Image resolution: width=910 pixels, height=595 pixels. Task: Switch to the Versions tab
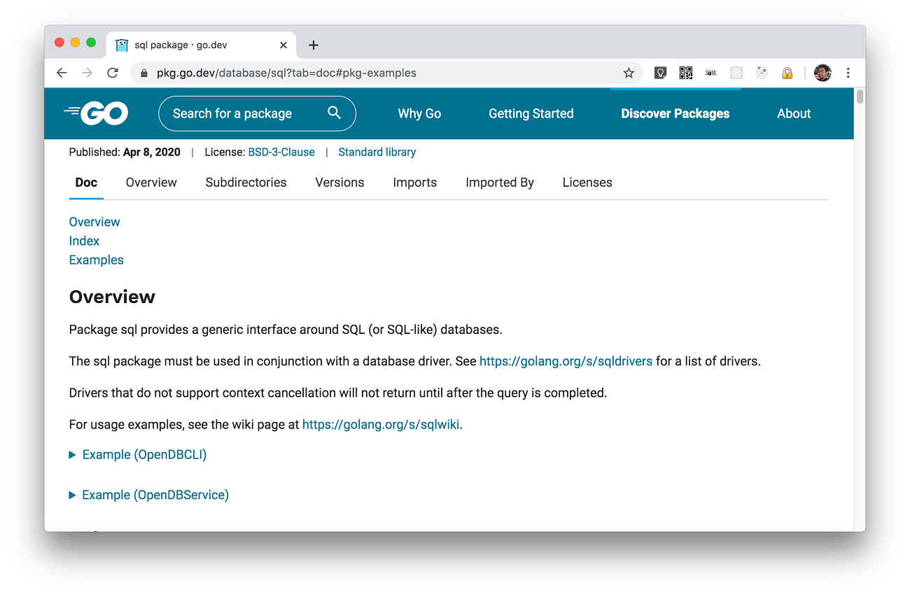pos(339,183)
